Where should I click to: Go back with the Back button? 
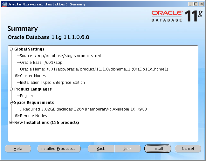pos(101,149)
